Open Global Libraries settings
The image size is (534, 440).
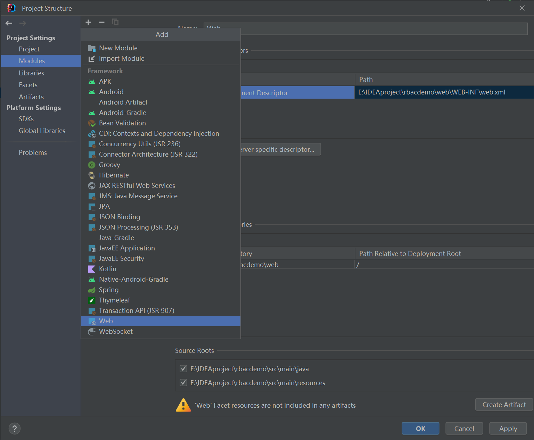point(41,131)
